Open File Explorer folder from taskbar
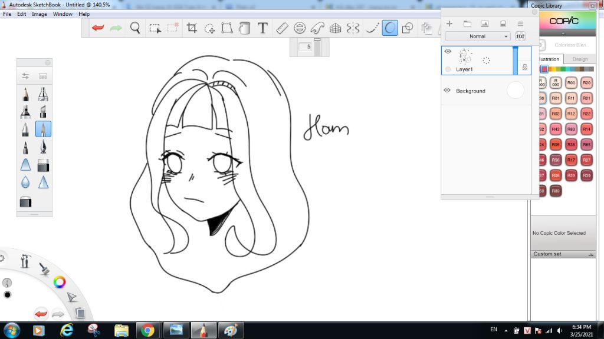The width and height of the screenshot is (604, 339). (122, 330)
